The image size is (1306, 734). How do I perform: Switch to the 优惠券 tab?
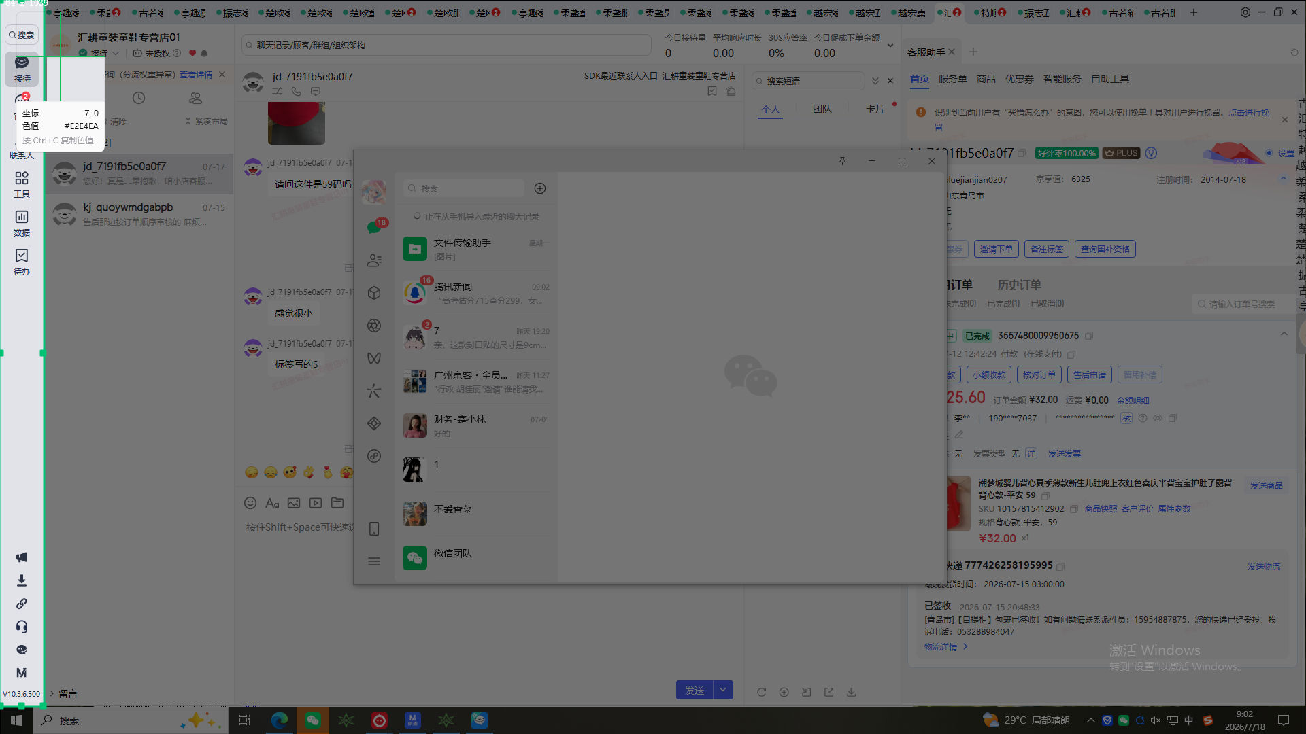[1020, 79]
